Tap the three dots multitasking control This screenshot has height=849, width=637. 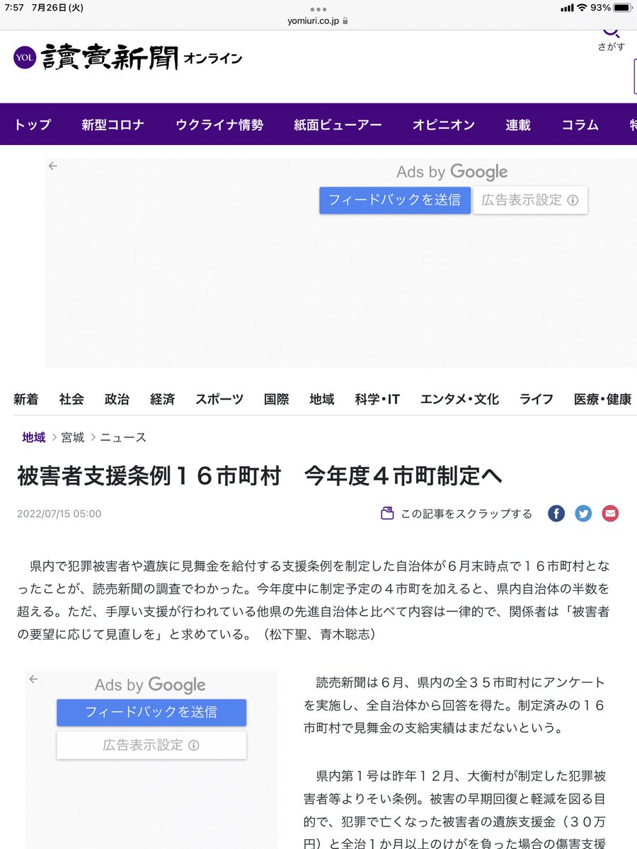click(x=318, y=9)
